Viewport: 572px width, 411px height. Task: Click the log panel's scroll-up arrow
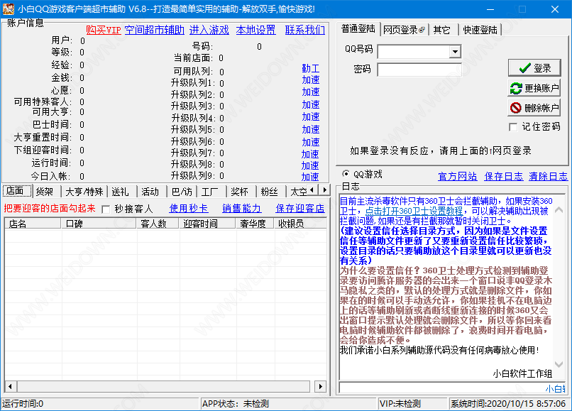(x=559, y=210)
